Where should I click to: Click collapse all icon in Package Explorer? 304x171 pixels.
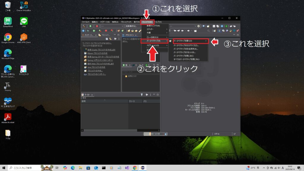tap(107, 39)
